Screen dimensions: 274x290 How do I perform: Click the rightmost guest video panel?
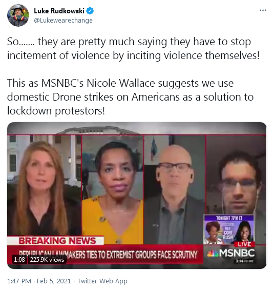pyautogui.click(x=236, y=175)
